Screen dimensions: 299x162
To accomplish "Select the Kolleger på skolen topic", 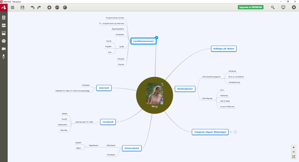I will (x=224, y=48).
